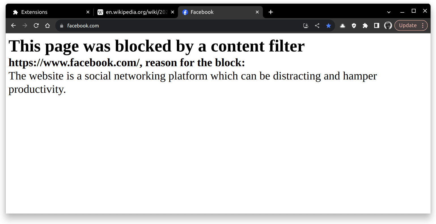
Task: Go back with the back arrow
Action: 13,25
